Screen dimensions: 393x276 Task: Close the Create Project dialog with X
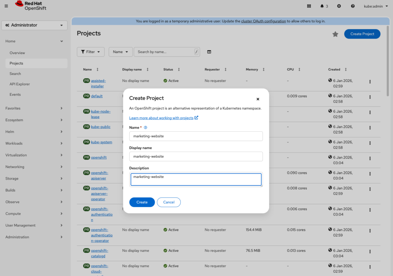[258, 99]
